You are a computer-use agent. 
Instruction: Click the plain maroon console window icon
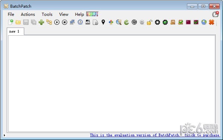click(188, 22)
